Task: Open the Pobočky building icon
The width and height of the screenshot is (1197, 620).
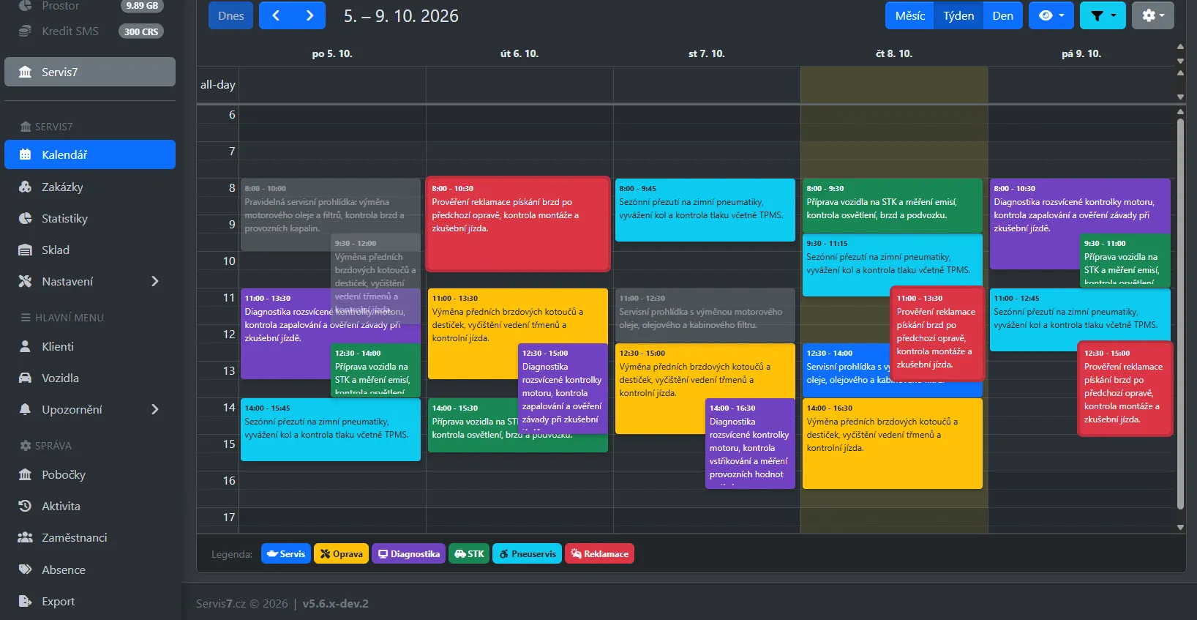Action: (25, 474)
